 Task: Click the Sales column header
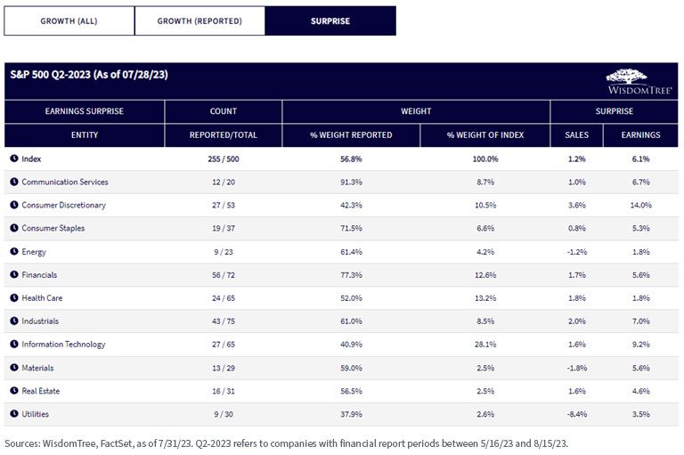577,134
